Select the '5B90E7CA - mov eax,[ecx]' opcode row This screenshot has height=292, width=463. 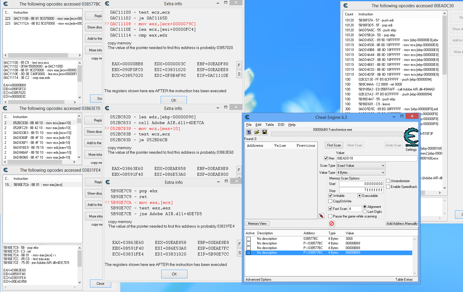click(x=43, y=185)
